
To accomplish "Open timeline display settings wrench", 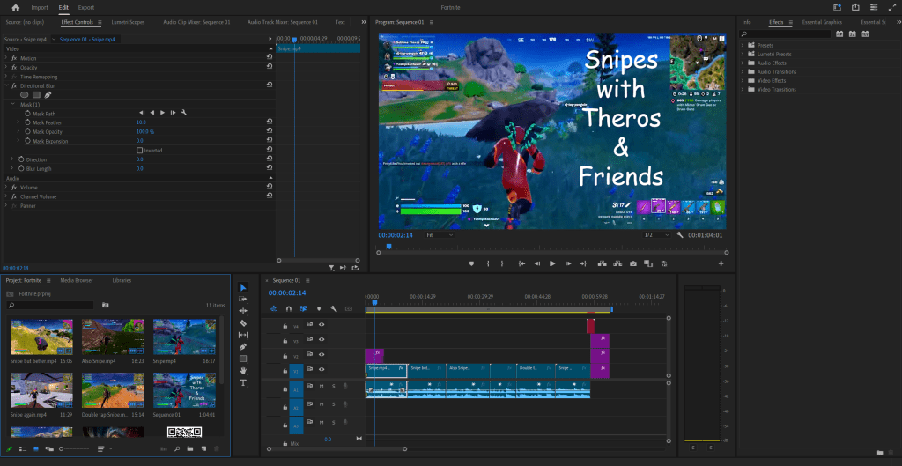I will (333, 309).
